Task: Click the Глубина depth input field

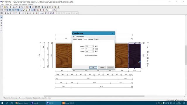Action: point(89,51)
